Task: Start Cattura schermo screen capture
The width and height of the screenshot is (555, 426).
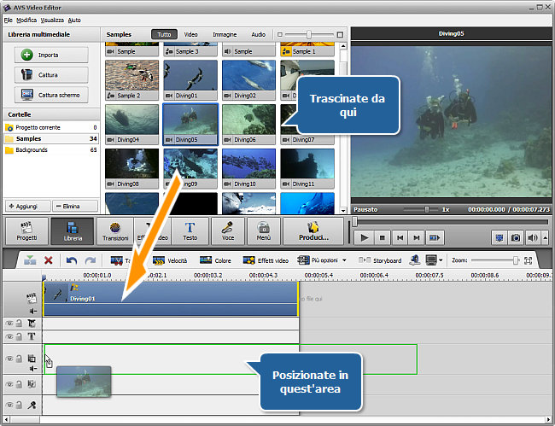Action: pos(51,95)
